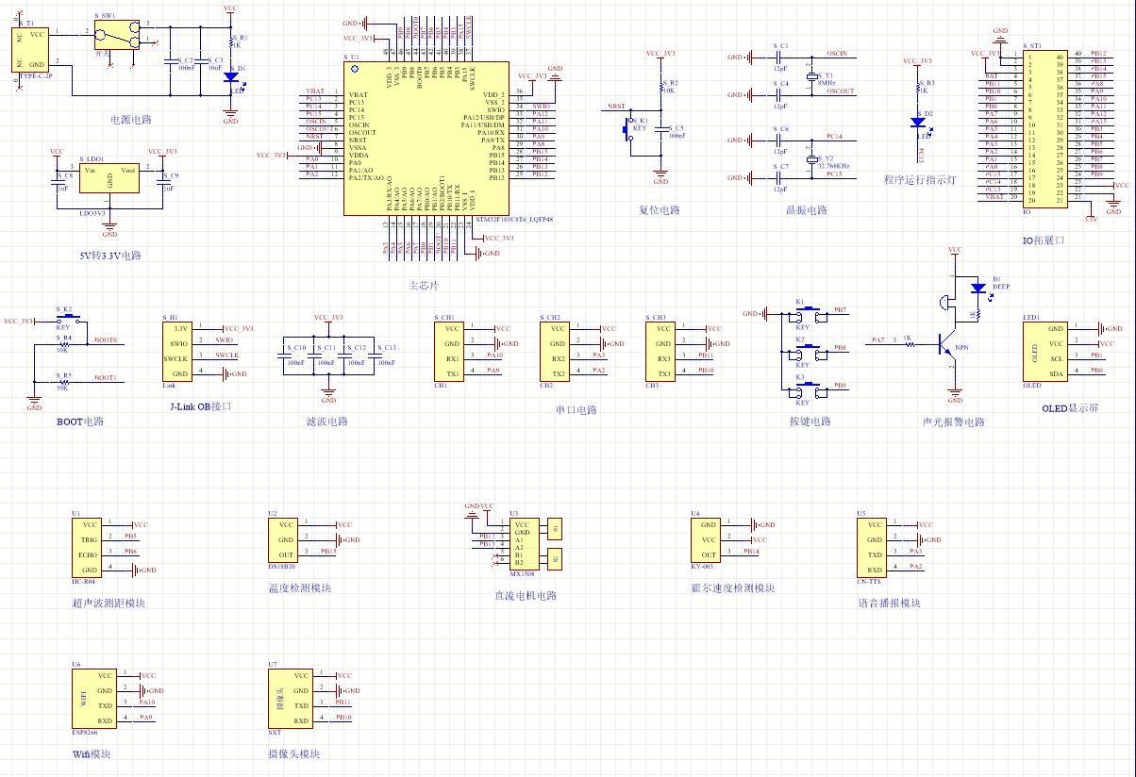Select the U5 CN-TTS voice module

874,547
